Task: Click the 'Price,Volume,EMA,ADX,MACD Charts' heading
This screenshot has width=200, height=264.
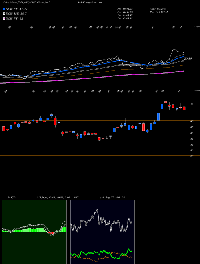Action: pyautogui.click(x=24, y=2)
